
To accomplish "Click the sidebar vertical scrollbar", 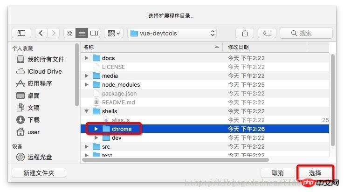I will pos(76,75).
